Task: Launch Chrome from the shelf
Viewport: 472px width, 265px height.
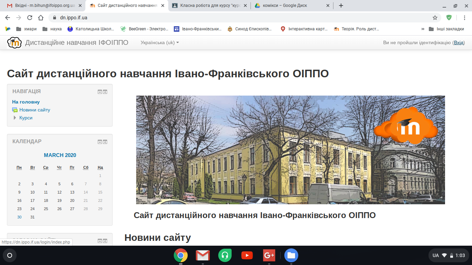Action: point(181,255)
